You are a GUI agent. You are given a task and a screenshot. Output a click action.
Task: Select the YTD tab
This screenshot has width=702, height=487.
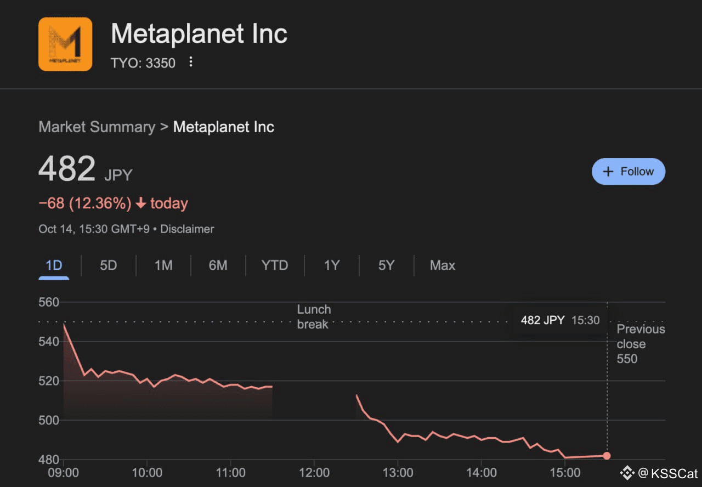pos(275,265)
